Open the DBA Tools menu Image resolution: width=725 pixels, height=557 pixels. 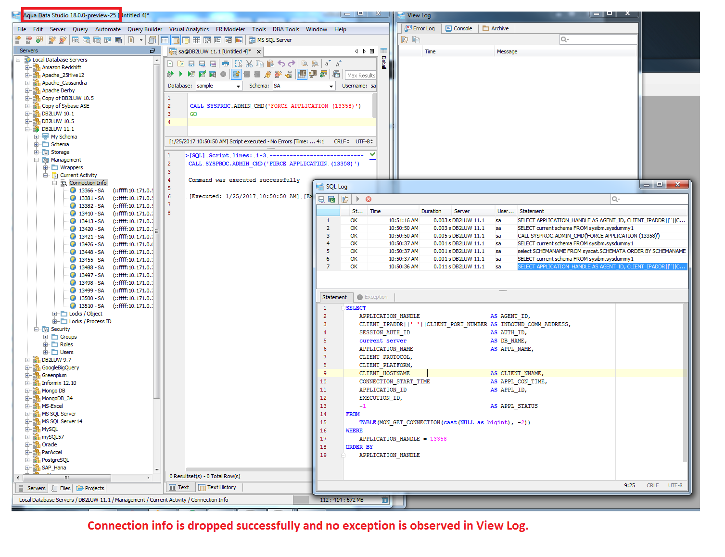[x=286, y=29]
